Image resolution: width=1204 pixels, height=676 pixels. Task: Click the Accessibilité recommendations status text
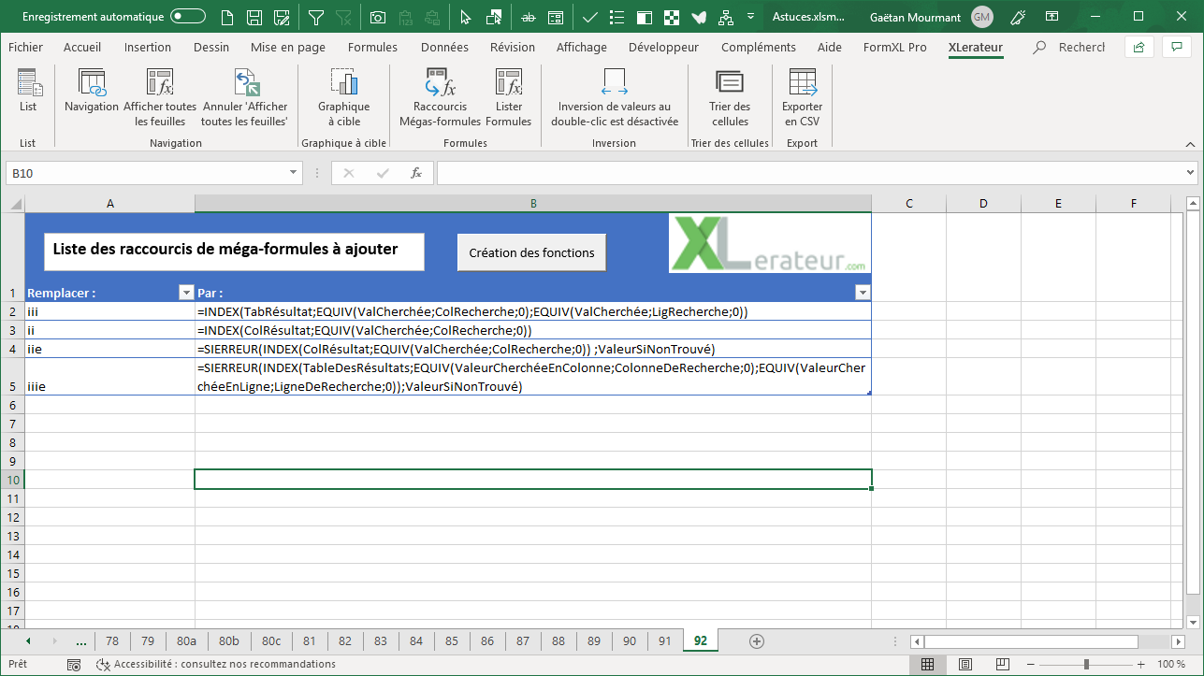[224, 664]
